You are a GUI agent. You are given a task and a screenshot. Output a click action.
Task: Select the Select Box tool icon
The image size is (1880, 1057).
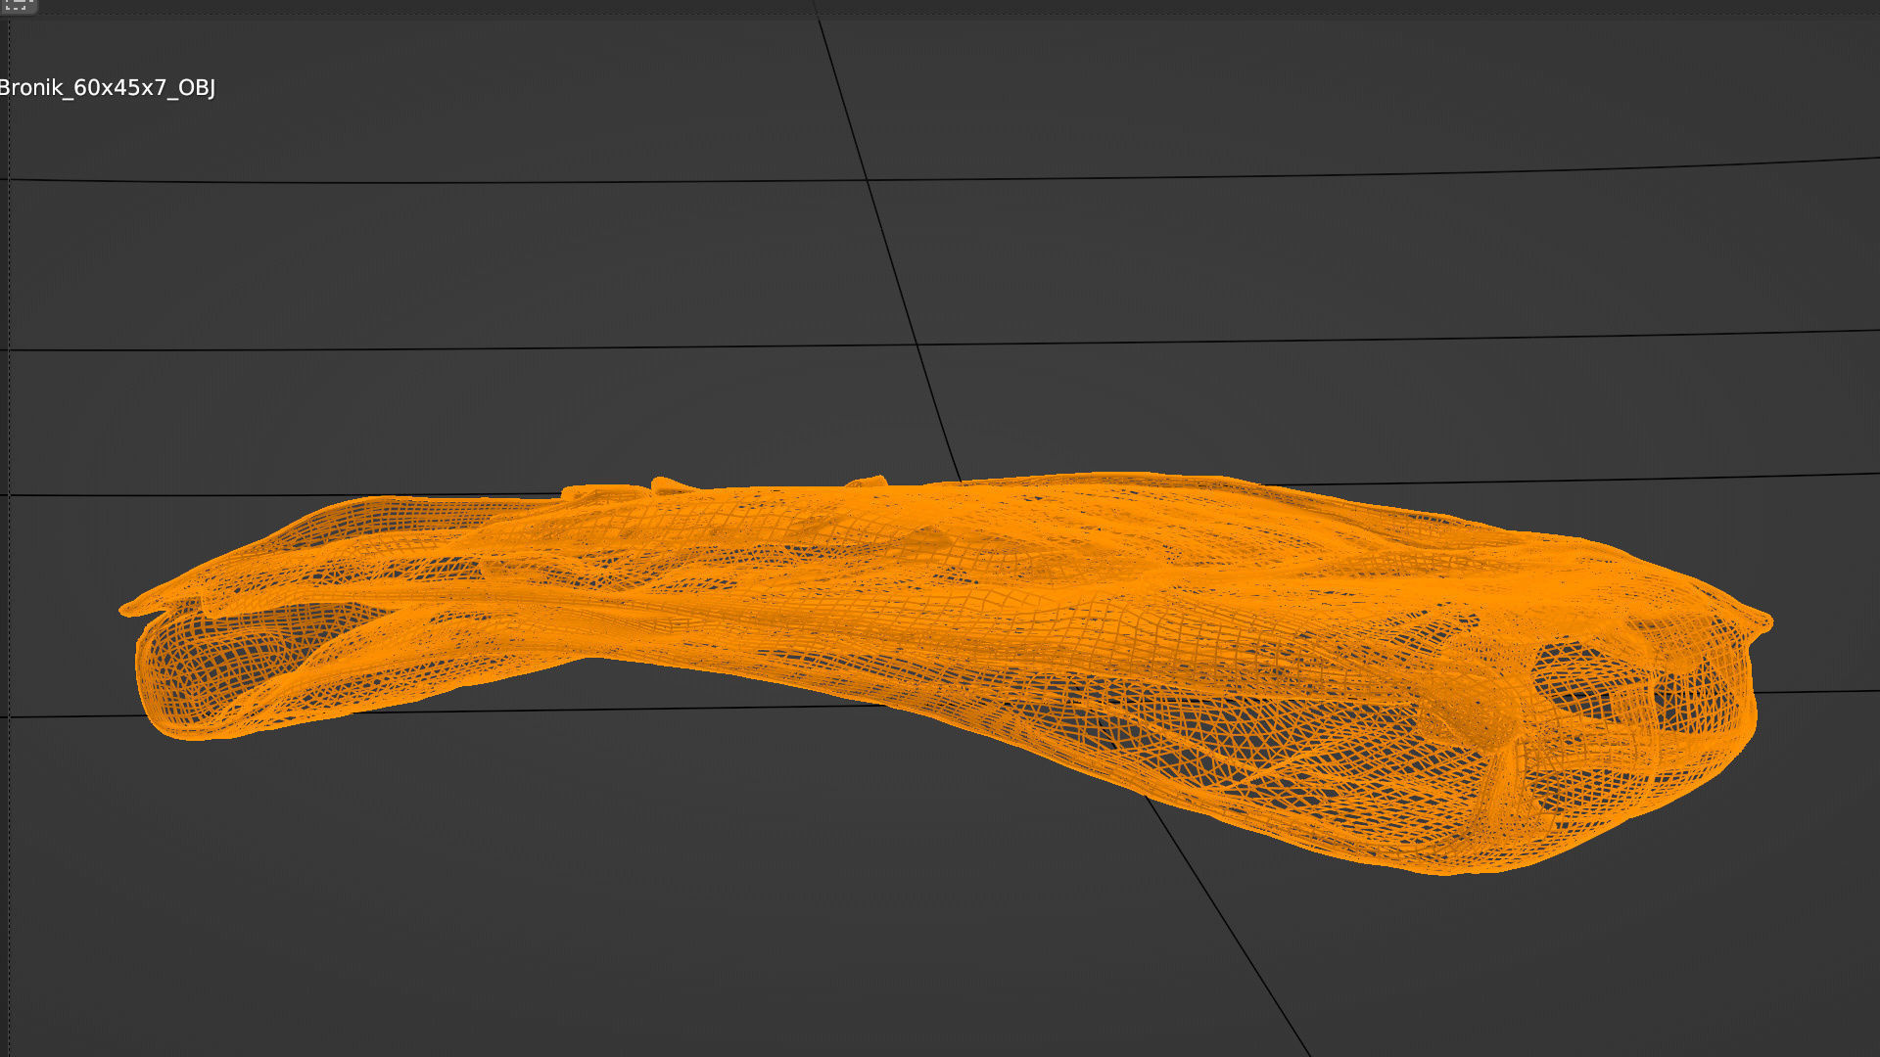17,5
